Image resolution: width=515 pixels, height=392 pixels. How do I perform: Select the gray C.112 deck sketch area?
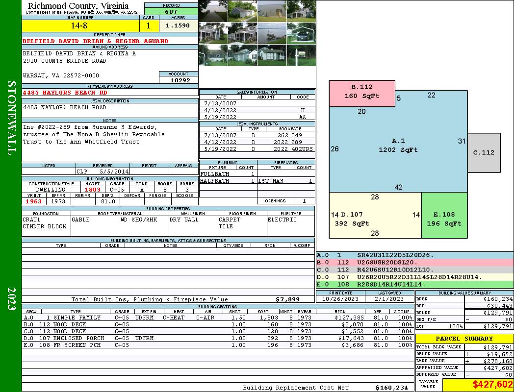484,152
